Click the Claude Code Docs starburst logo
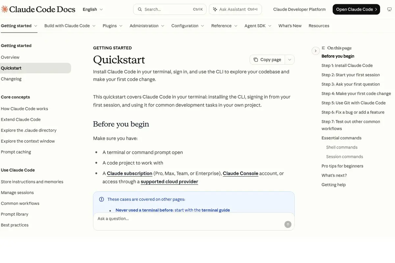This screenshot has width=395, height=263. click(x=5, y=9)
